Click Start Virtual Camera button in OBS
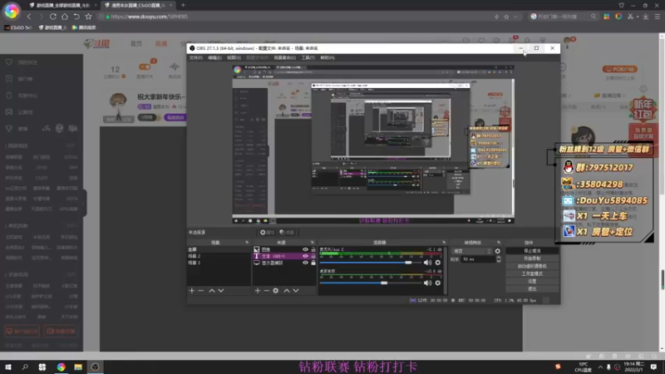This screenshot has height=374, width=665. click(532, 266)
